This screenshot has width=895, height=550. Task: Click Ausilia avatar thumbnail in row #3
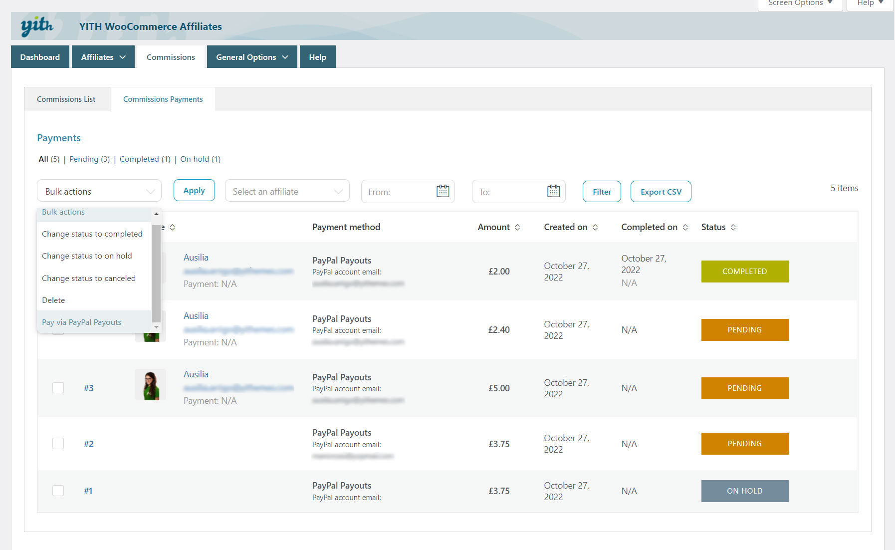(x=150, y=385)
